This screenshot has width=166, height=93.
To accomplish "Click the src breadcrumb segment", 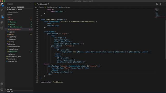I will 36,7.
